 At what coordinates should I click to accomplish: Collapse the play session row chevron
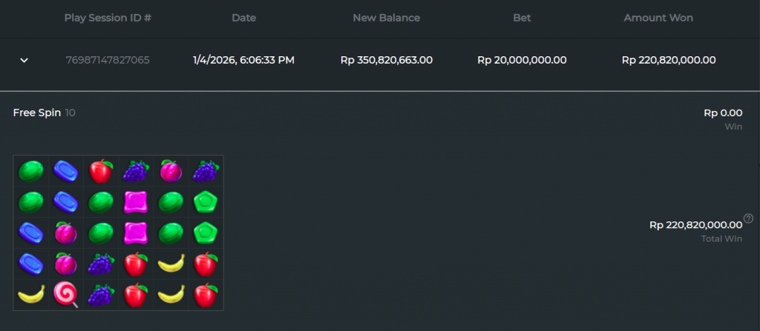[24, 60]
